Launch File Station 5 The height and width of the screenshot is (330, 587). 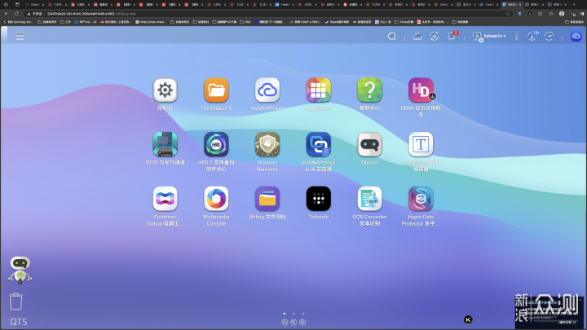click(216, 90)
